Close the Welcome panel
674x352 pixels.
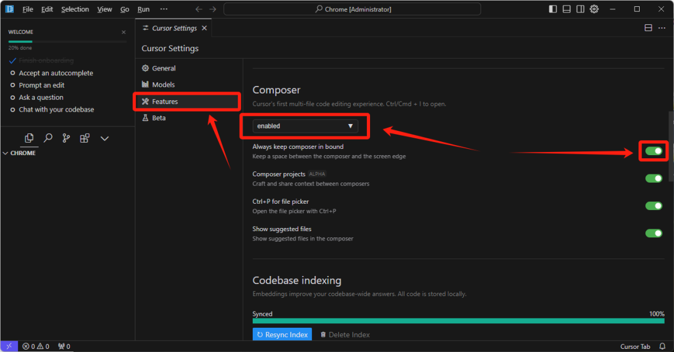pyautogui.click(x=124, y=32)
